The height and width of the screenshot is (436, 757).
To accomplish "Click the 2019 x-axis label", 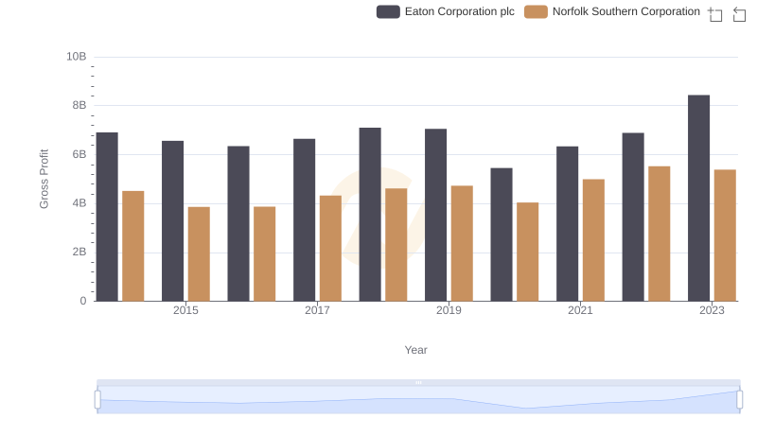I will click(x=449, y=310).
